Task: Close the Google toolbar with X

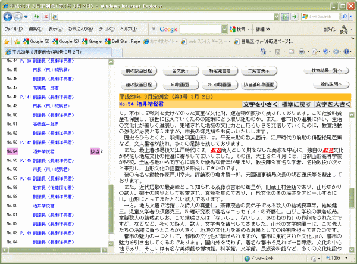Action: pyautogui.click(x=154, y=29)
